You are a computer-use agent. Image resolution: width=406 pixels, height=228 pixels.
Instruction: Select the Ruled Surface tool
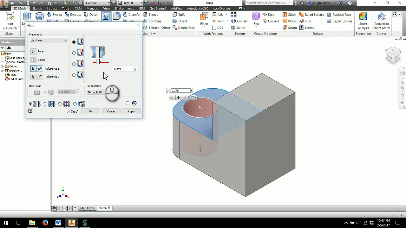pyautogui.click(x=311, y=15)
